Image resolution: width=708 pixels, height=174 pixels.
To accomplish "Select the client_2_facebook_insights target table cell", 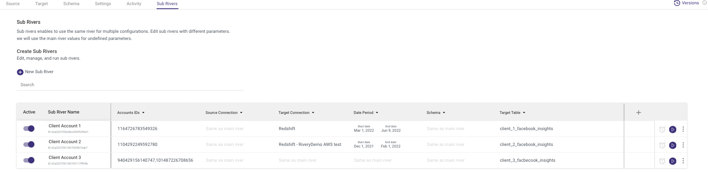I will (x=526, y=144).
